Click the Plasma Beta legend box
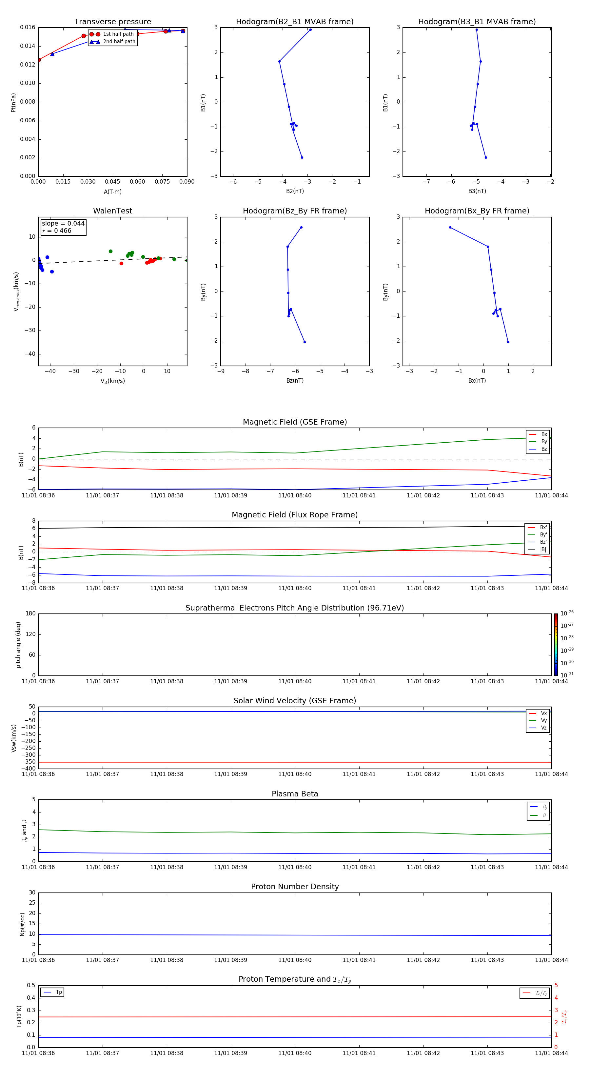Screen dimensions: 590x1082 pos(538,811)
